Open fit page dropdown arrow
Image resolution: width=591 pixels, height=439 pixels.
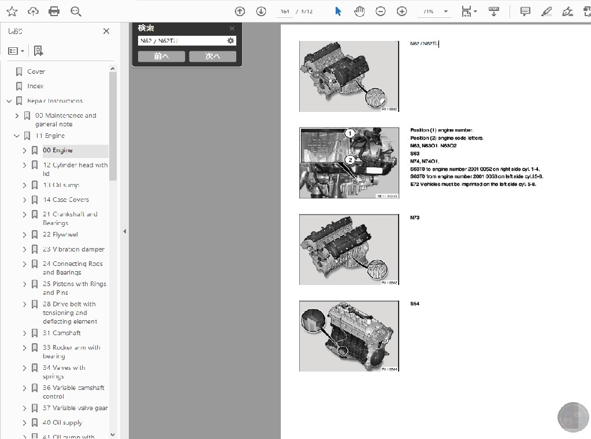tap(475, 12)
